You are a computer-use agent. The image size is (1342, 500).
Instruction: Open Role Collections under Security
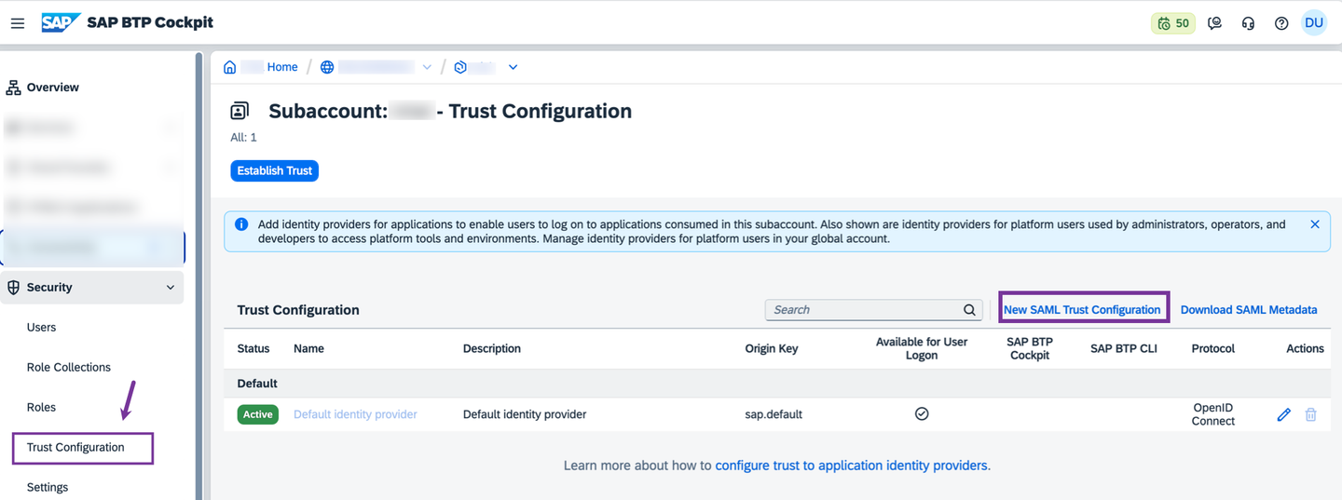(69, 368)
